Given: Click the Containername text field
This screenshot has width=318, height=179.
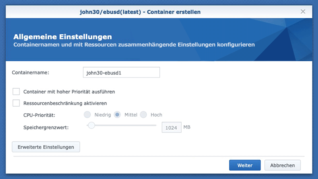Looking at the screenshot, I should (121, 73).
